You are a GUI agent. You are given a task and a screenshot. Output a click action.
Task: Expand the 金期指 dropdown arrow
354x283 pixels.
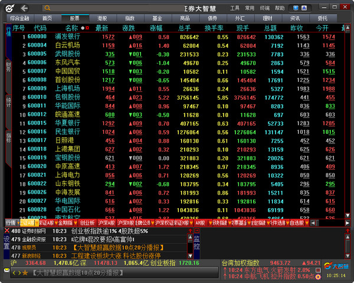pyautogui.click(x=76, y=223)
